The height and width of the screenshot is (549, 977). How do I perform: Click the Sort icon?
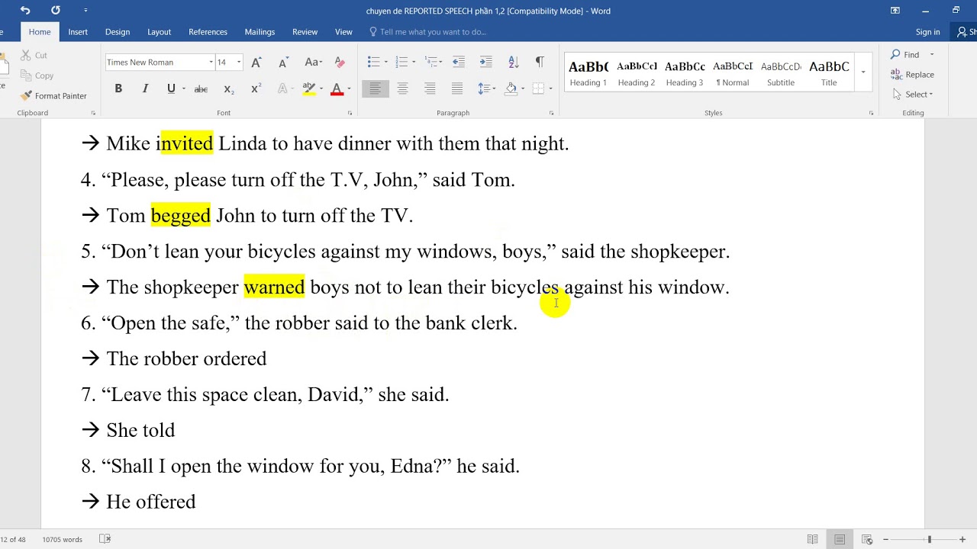coord(514,62)
